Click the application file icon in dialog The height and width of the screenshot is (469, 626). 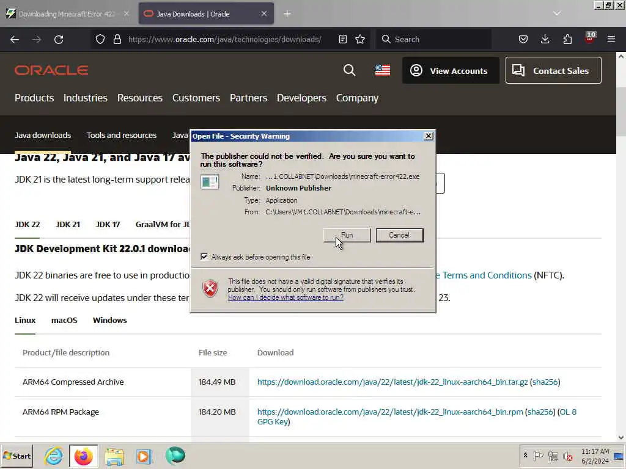210,182
